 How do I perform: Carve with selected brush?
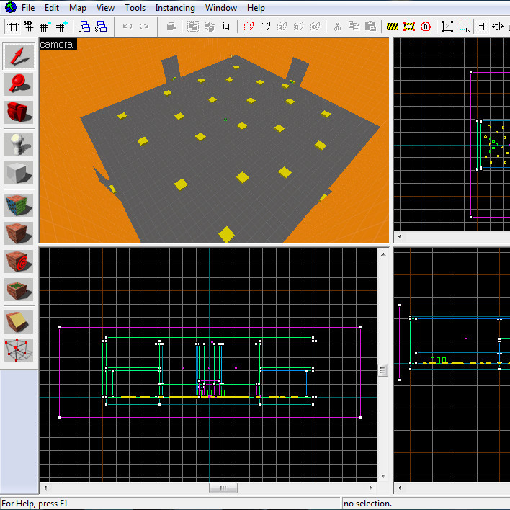171,27
